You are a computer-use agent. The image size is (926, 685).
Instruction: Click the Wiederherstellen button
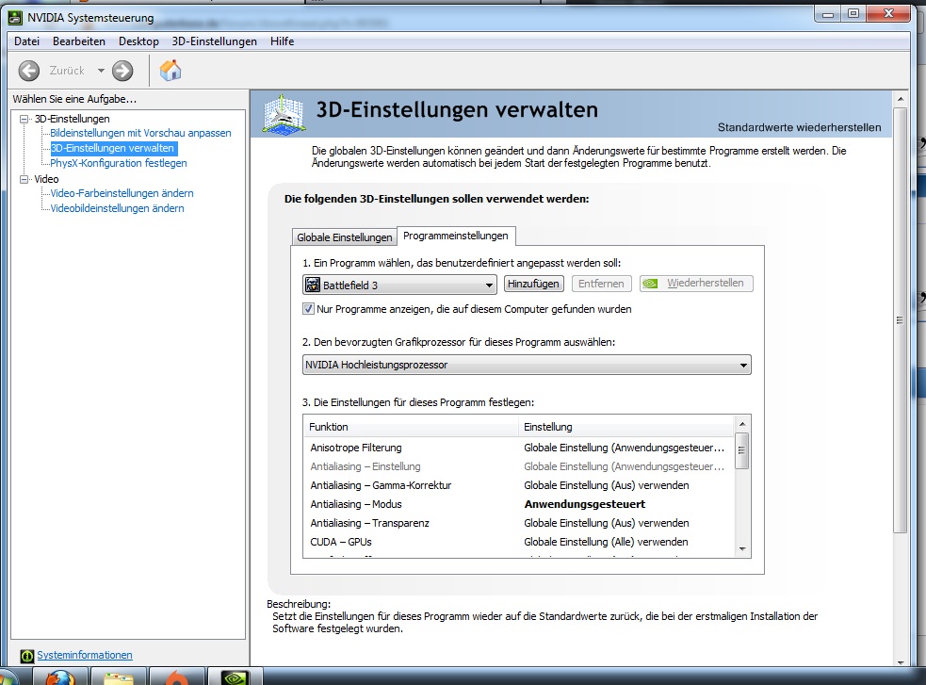696,284
